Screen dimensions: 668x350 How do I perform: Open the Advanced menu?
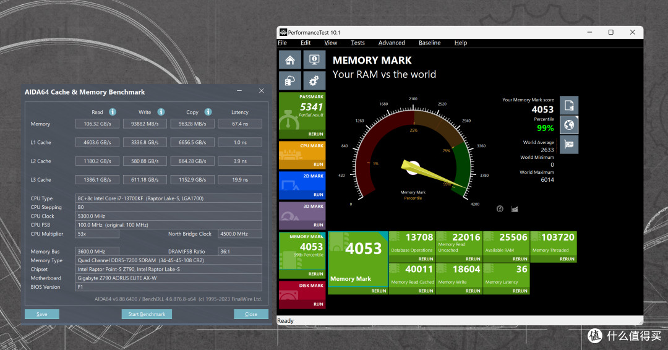coord(392,43)
